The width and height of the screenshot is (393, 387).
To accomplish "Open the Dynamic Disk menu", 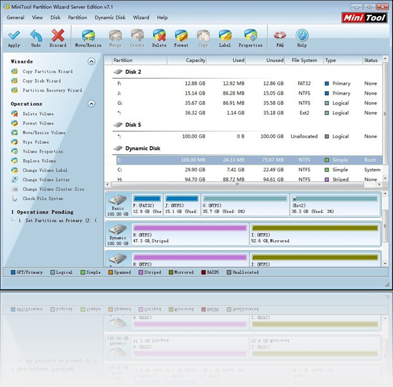I will 110,18.
